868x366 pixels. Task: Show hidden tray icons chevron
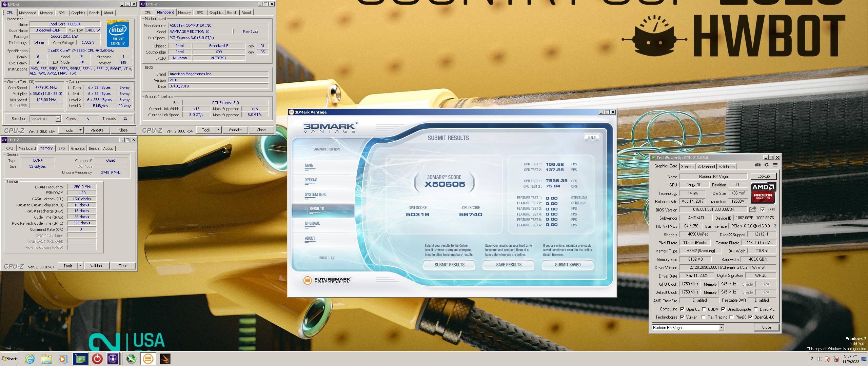click(812, 359)
